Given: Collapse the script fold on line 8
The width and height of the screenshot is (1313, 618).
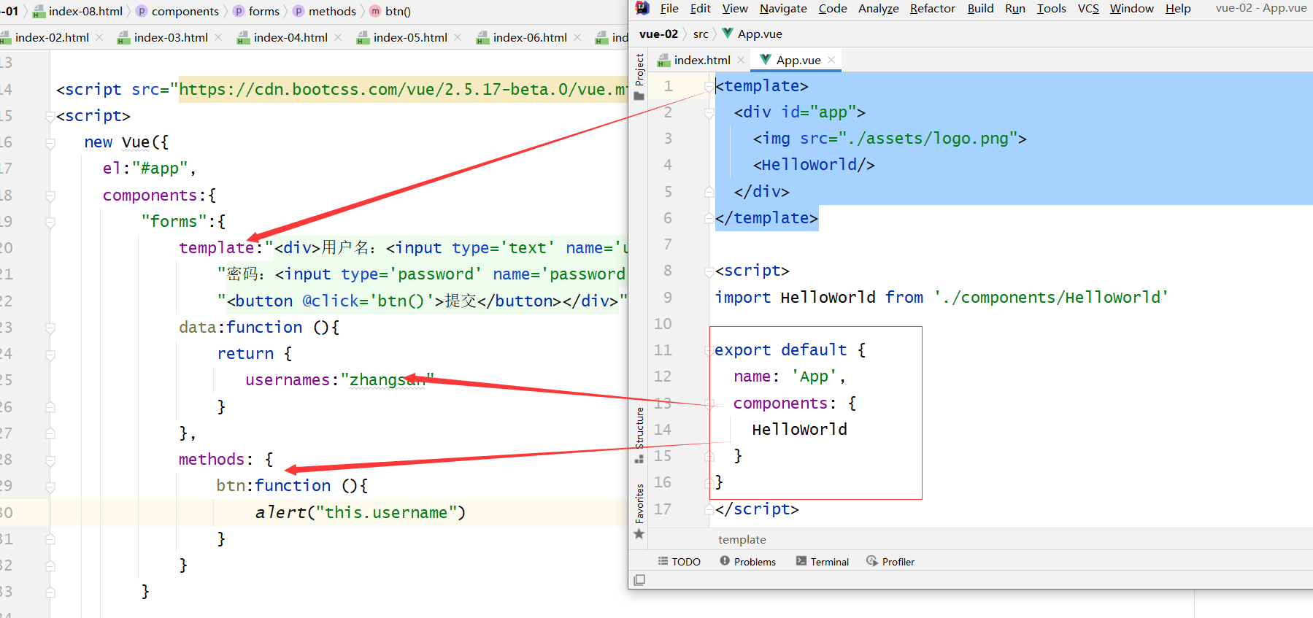Looking at the screenshot, I should (x=709, y=271).
